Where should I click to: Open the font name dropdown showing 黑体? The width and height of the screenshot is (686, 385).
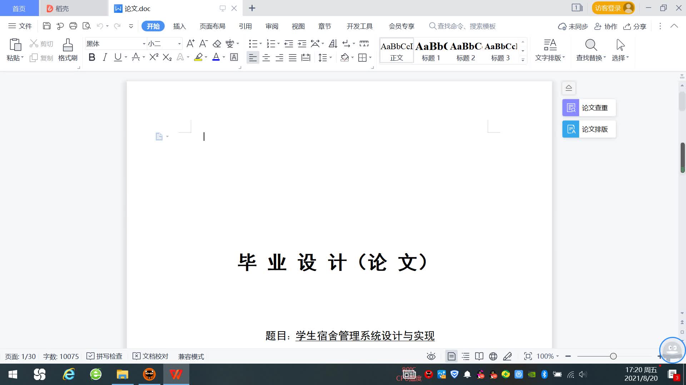(144, 43)
